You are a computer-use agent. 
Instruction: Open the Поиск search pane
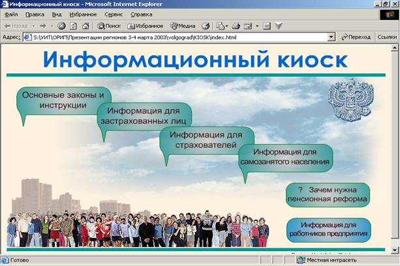click(109, 26)
